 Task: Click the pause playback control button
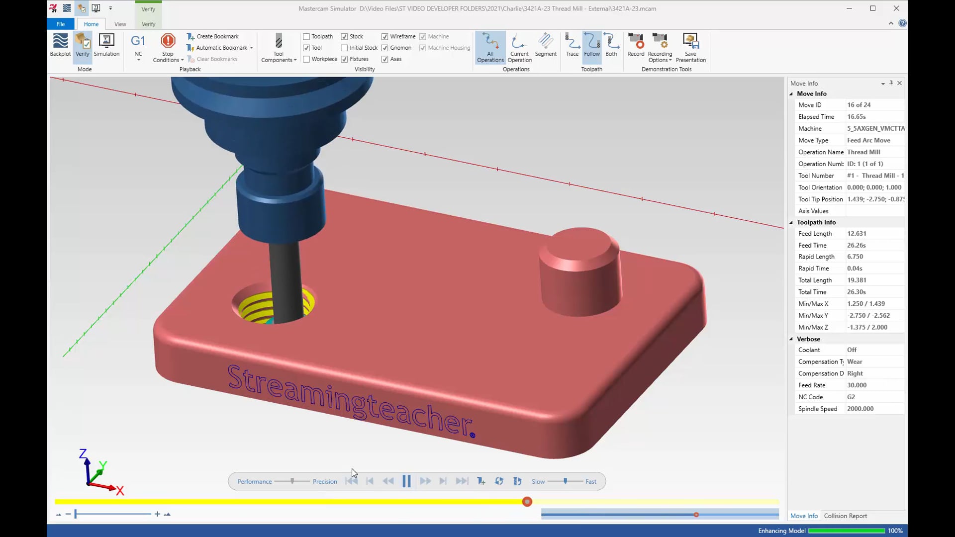406,481
